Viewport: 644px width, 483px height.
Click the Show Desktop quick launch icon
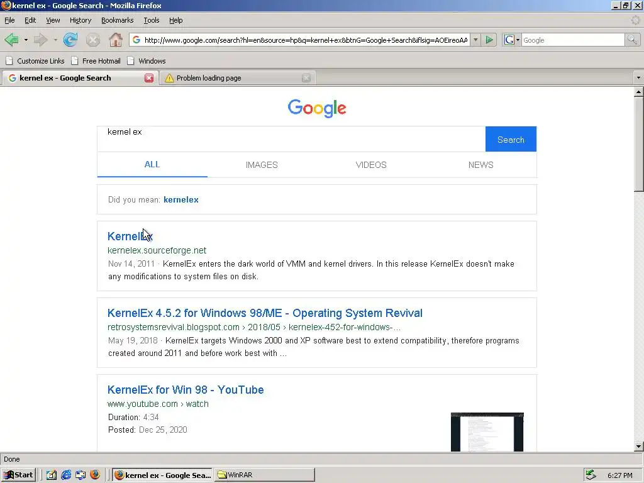click(x=52, y=475)
